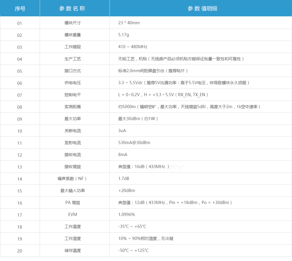Click the 供电电压 cell
Image resolution: width=292 pixels, height=261 pixels.
pyautogui.click(x=74, y=83)
